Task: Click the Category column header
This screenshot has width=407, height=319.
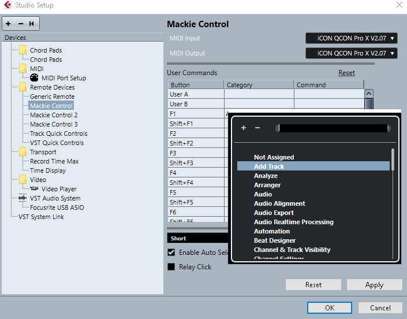Action: pyautogui.click(x=259, y=85)
